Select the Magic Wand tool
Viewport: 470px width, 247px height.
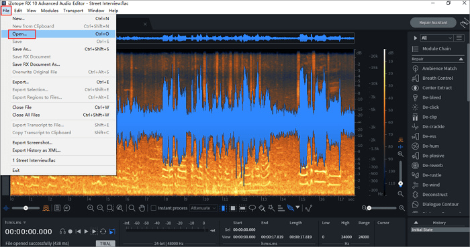tap(271, 207)
